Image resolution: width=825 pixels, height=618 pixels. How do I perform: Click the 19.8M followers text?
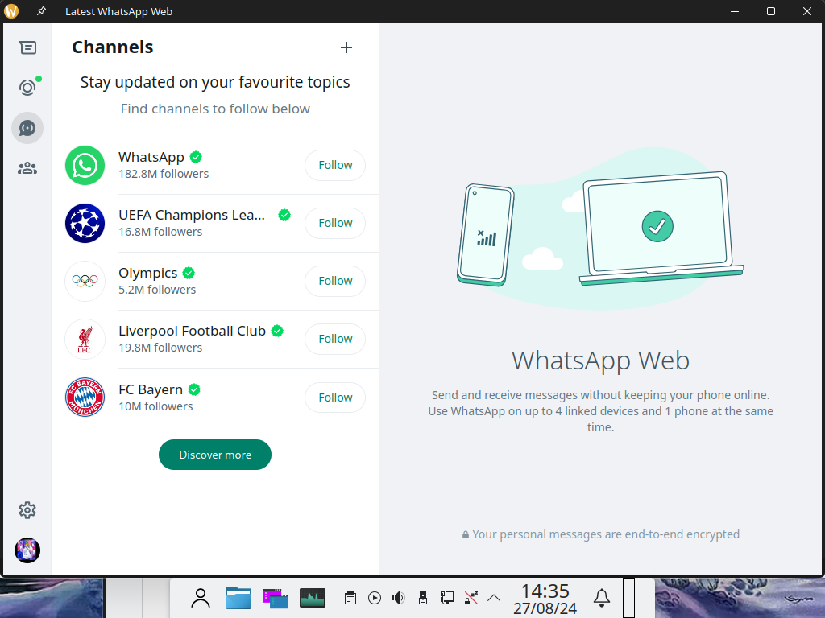160,348
